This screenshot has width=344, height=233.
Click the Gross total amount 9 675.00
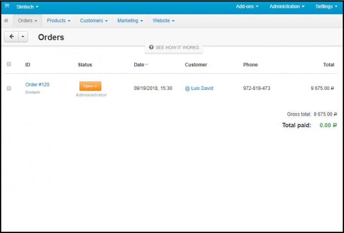[325, 115]
